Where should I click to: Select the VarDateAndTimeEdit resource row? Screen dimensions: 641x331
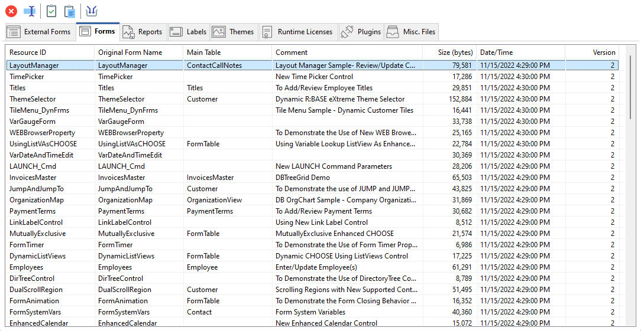pyautogui.click(x=312, y=155)
